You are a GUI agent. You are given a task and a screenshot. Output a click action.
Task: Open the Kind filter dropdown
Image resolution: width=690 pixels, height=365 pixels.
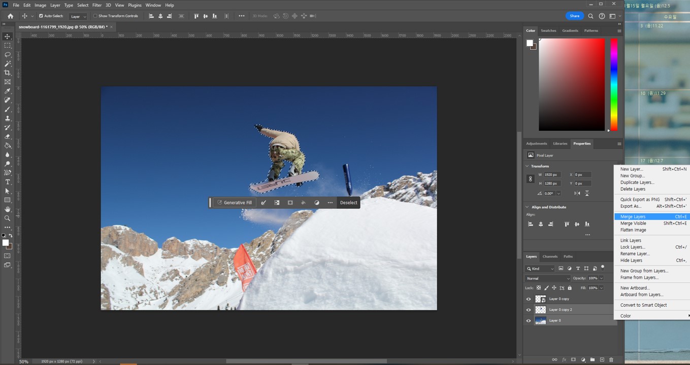tap(540, 269)
